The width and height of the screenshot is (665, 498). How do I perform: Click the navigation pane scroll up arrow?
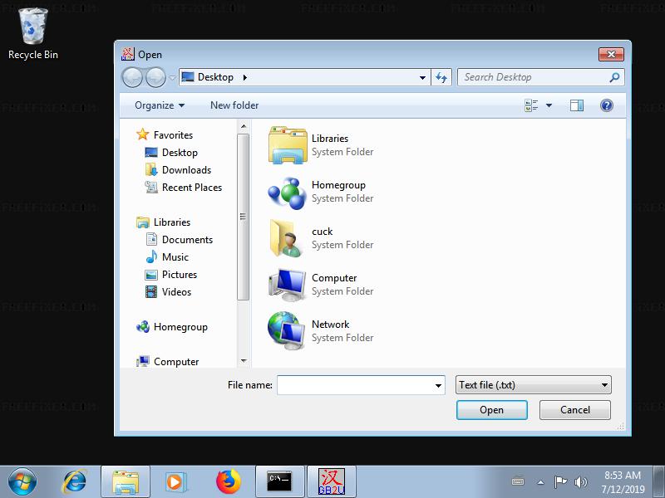(x=244, y=126)
